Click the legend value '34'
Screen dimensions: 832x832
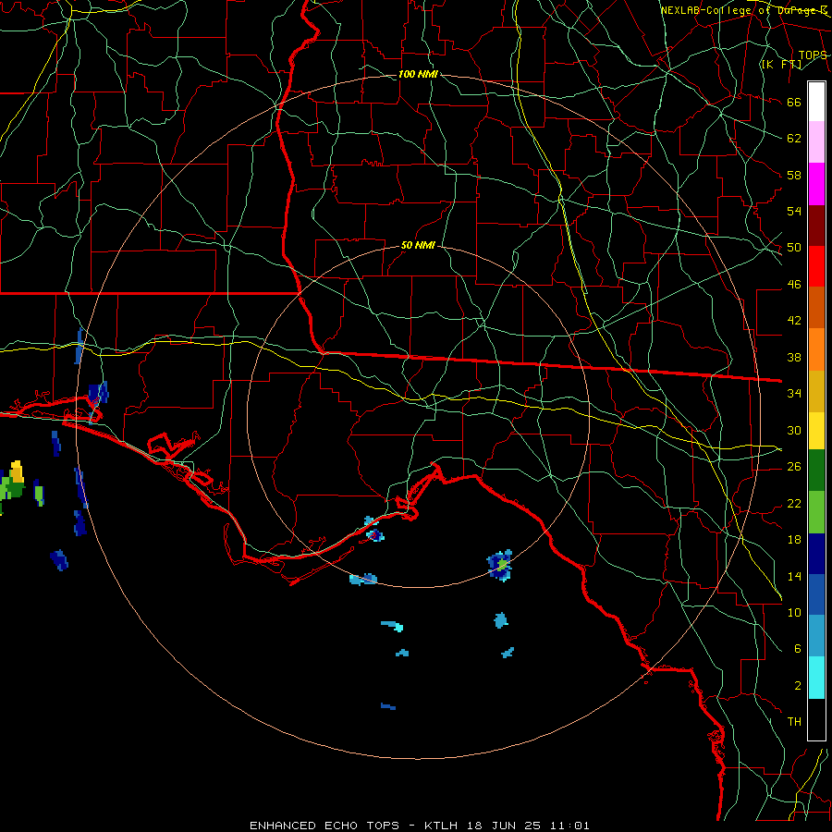click(x=794, y=393)
